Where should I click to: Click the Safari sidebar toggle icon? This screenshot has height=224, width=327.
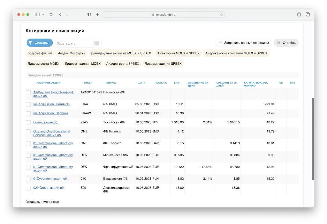coord(37,14)
